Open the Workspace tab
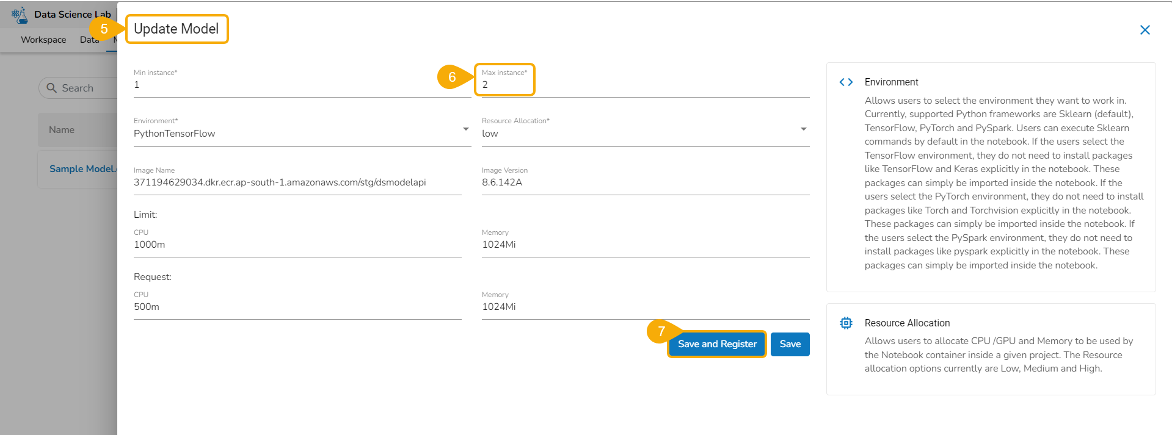The width and height of the screenshot is (1172, 435). [x=43, y=40]
